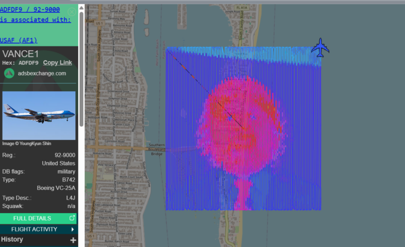Click the Reg. value 92-9000
The height and width of the screenshot is (247, 405).
click(65, 155)
